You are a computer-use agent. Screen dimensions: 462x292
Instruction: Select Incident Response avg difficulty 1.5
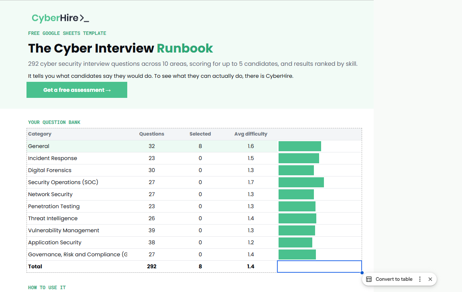251,158
